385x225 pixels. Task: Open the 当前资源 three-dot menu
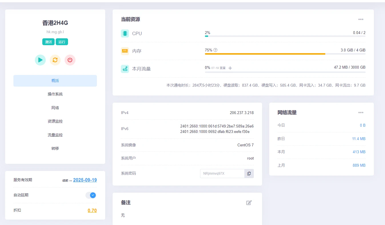coord(361,19)
